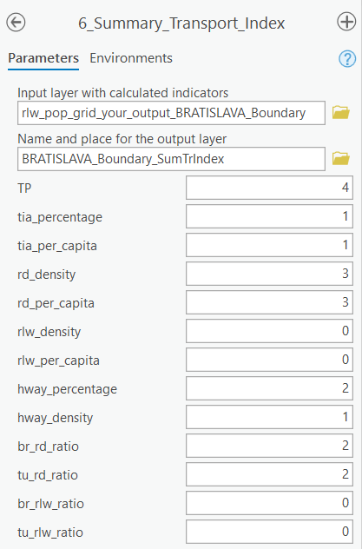Click the hway_percentage value field
The image size is (362, 549).
coord(269,388)
